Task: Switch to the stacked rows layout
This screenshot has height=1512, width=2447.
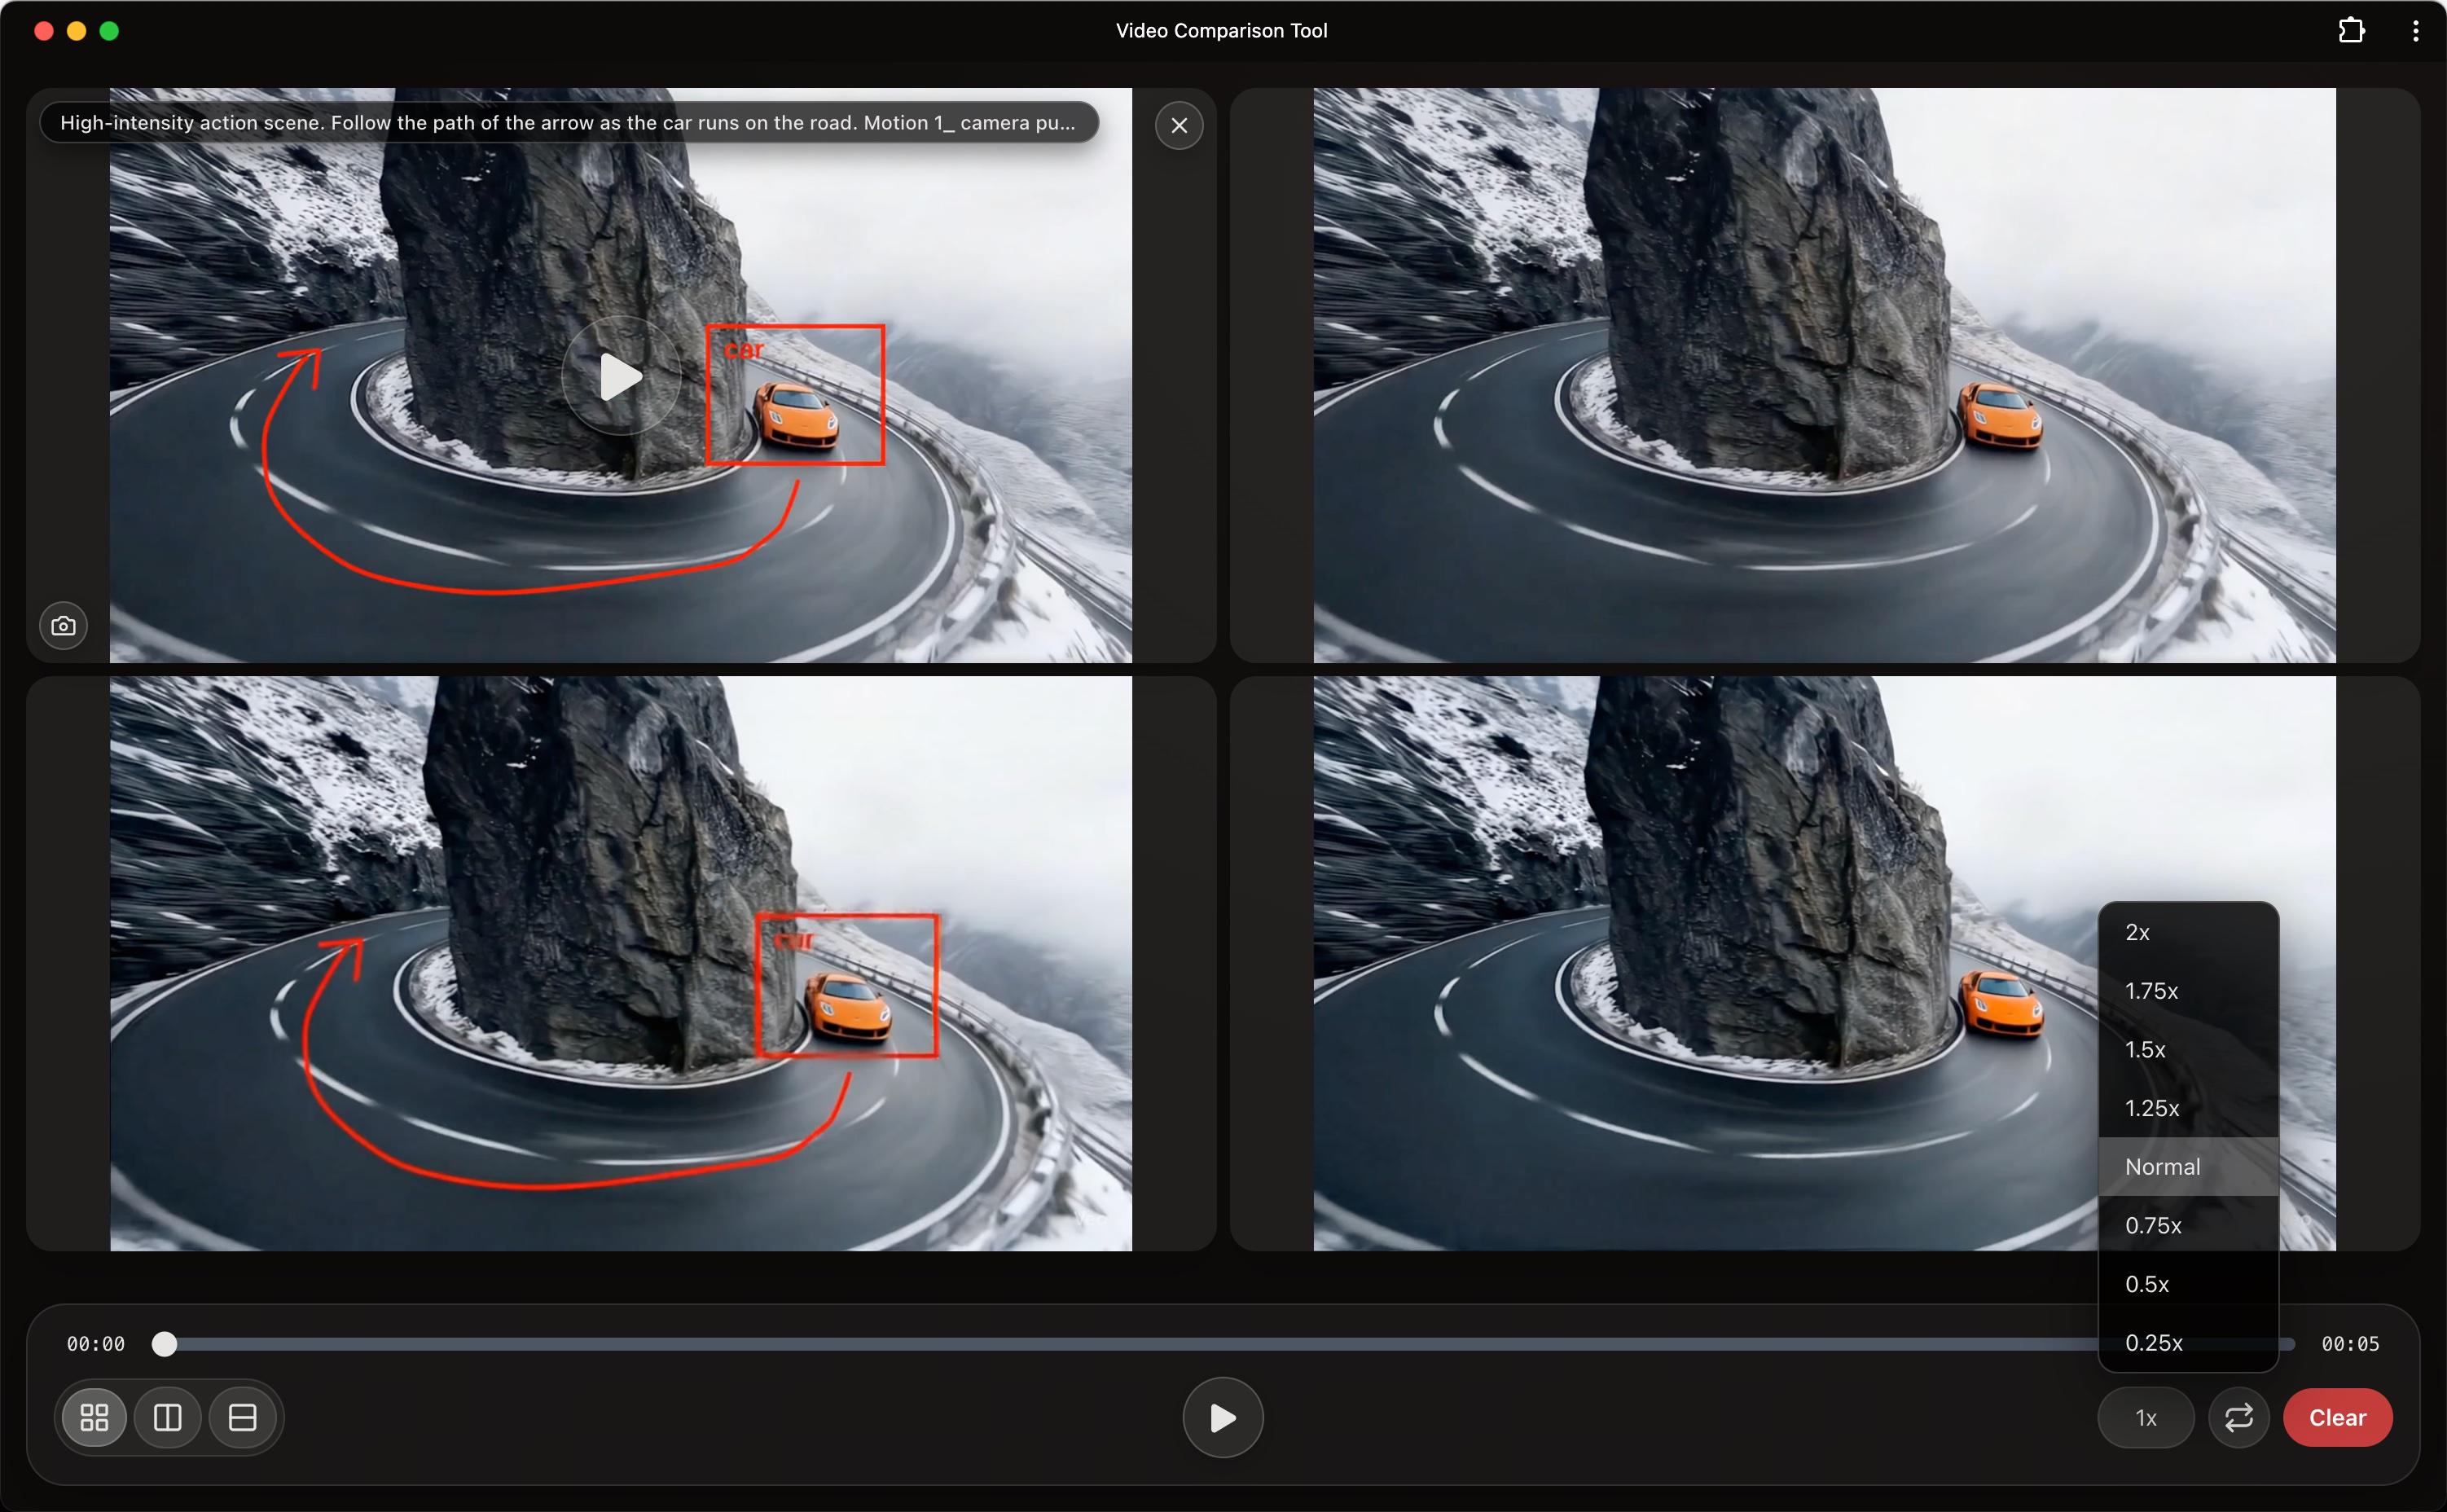Action: click(x=243, y=1417)
